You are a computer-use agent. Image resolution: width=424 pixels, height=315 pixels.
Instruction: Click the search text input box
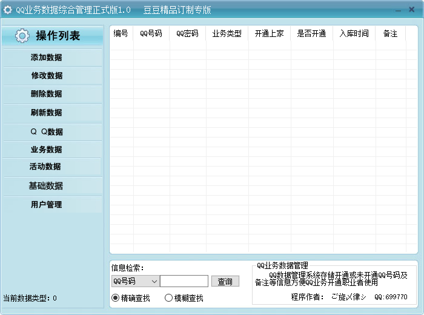(184, 281)
